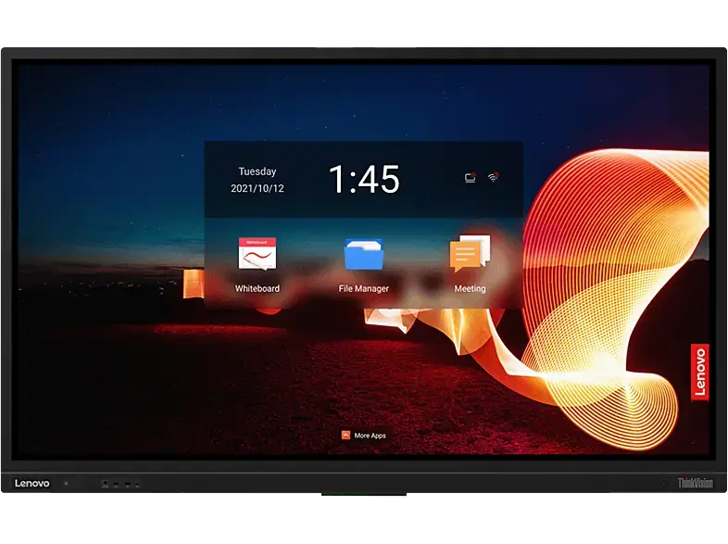The height and width of the screenshot is (544, 728).
Task: Tap the 2021/10/12 date text
Action: (257, 189)
